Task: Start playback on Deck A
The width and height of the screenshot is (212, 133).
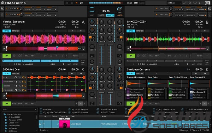Action: (7, 56)
